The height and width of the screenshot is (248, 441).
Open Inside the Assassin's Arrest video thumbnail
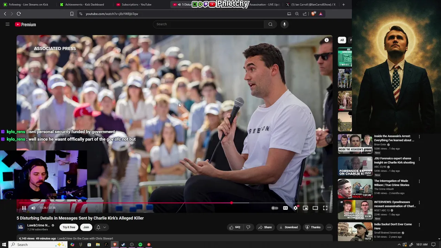pyautogui.click(x=355, y=143)
